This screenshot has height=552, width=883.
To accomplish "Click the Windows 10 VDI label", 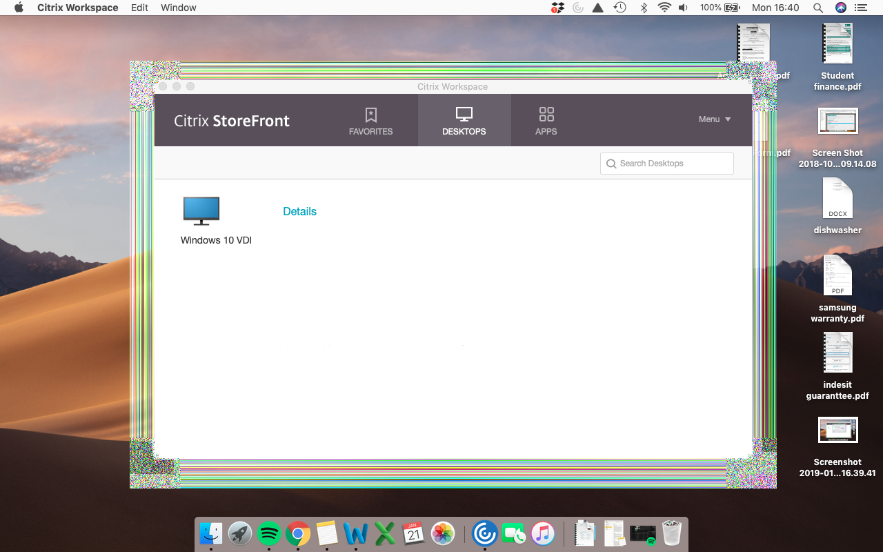I will point(216,240).
